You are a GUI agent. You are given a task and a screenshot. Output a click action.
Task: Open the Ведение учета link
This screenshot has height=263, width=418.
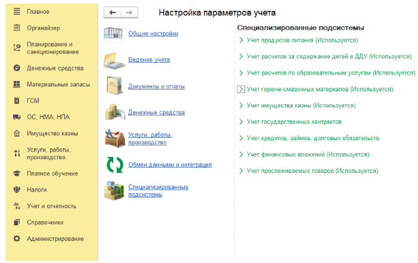tap(149, 60)
